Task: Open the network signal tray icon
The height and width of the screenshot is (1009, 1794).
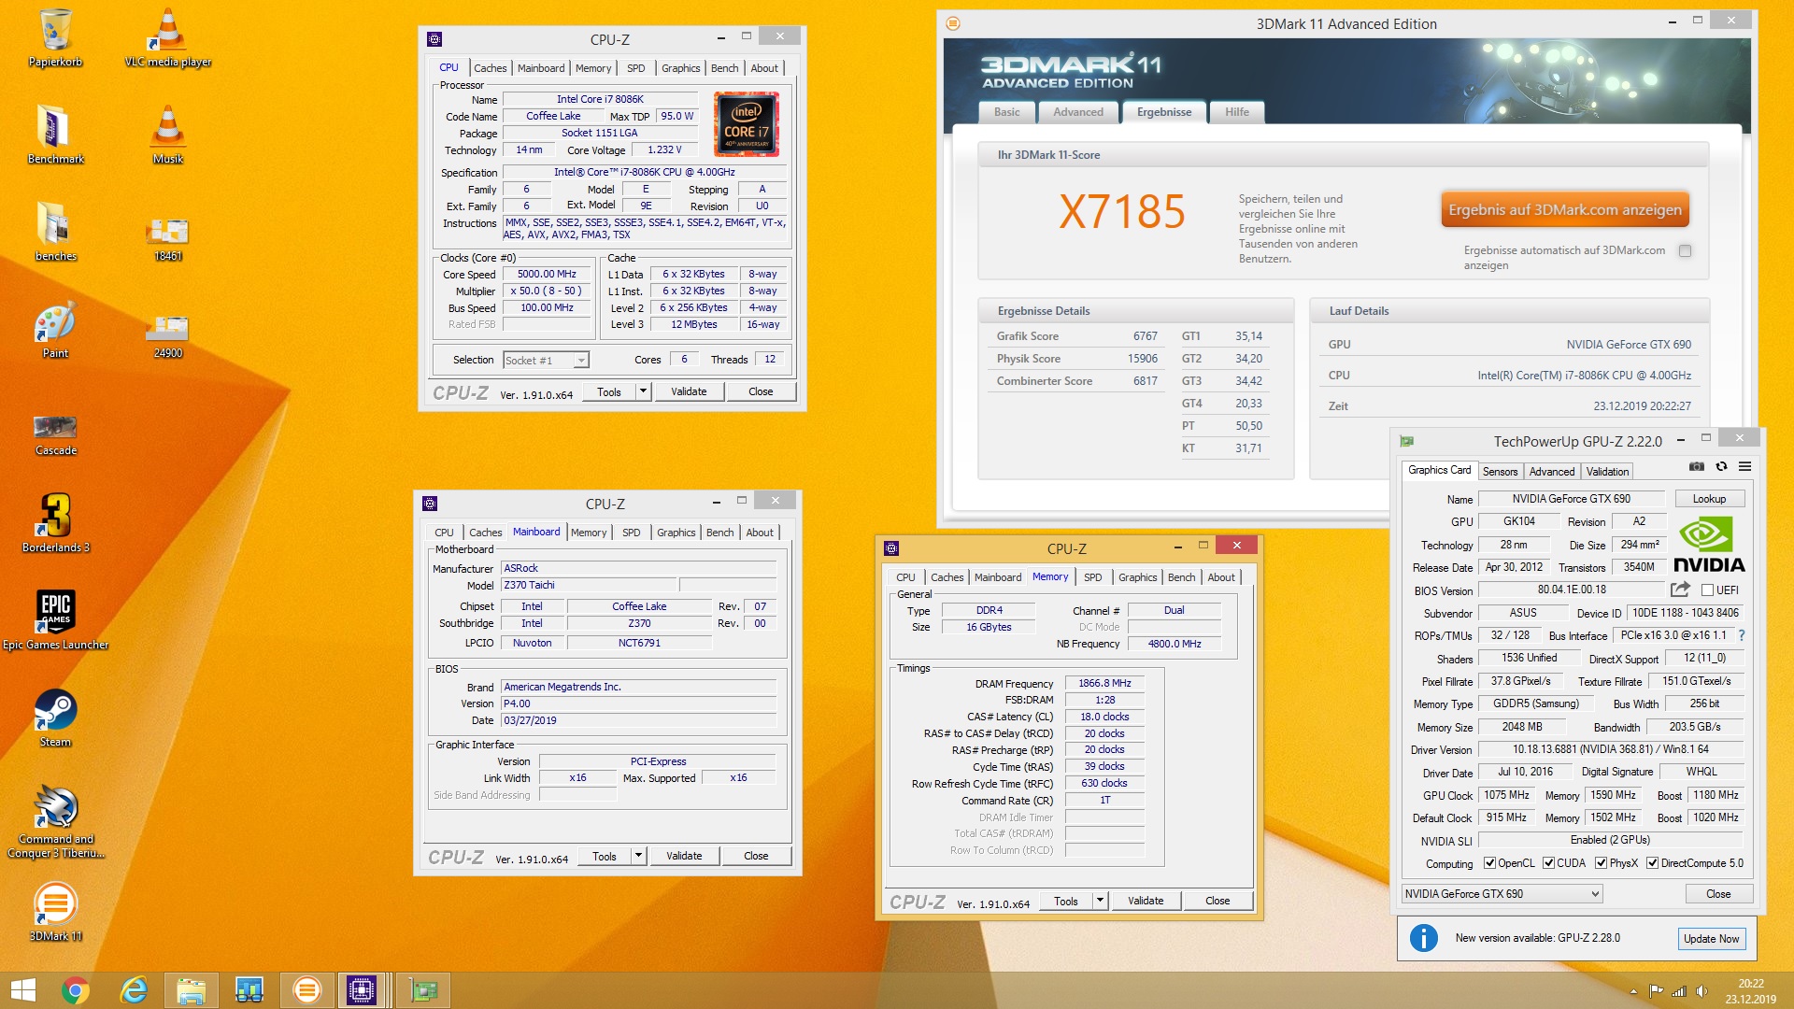Action: pyautogui.click(x=1679, y=991)
